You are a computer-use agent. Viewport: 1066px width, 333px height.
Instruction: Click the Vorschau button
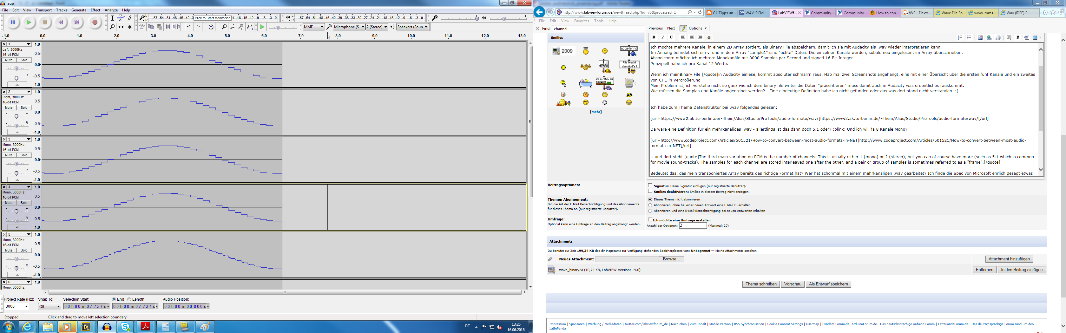(793, 284)
